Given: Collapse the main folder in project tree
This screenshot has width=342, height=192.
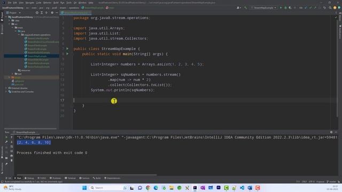Looking at the screenshot, I should pos(12,27).
